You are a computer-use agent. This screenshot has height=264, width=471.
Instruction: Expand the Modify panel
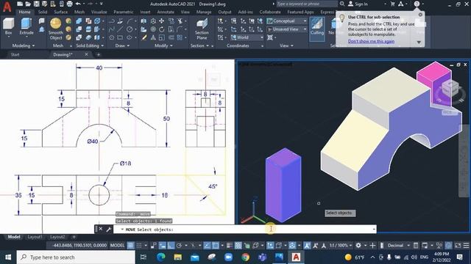(x=163, y=45)
